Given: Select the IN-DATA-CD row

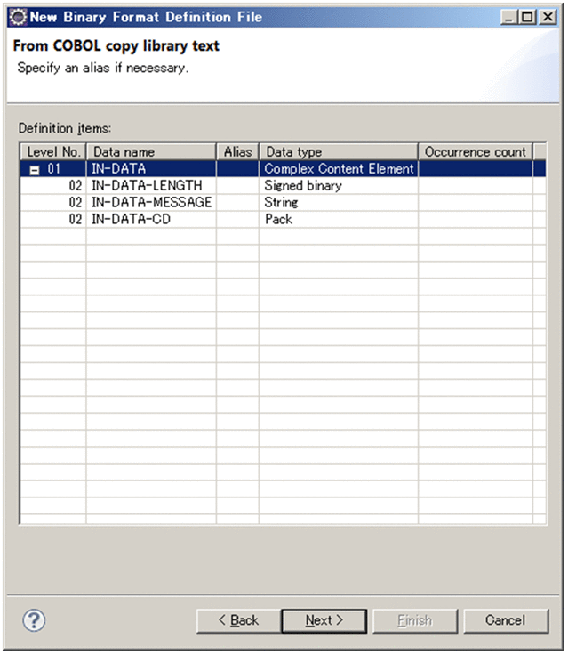Looking at the screenshot, I should tap(283, 219).
